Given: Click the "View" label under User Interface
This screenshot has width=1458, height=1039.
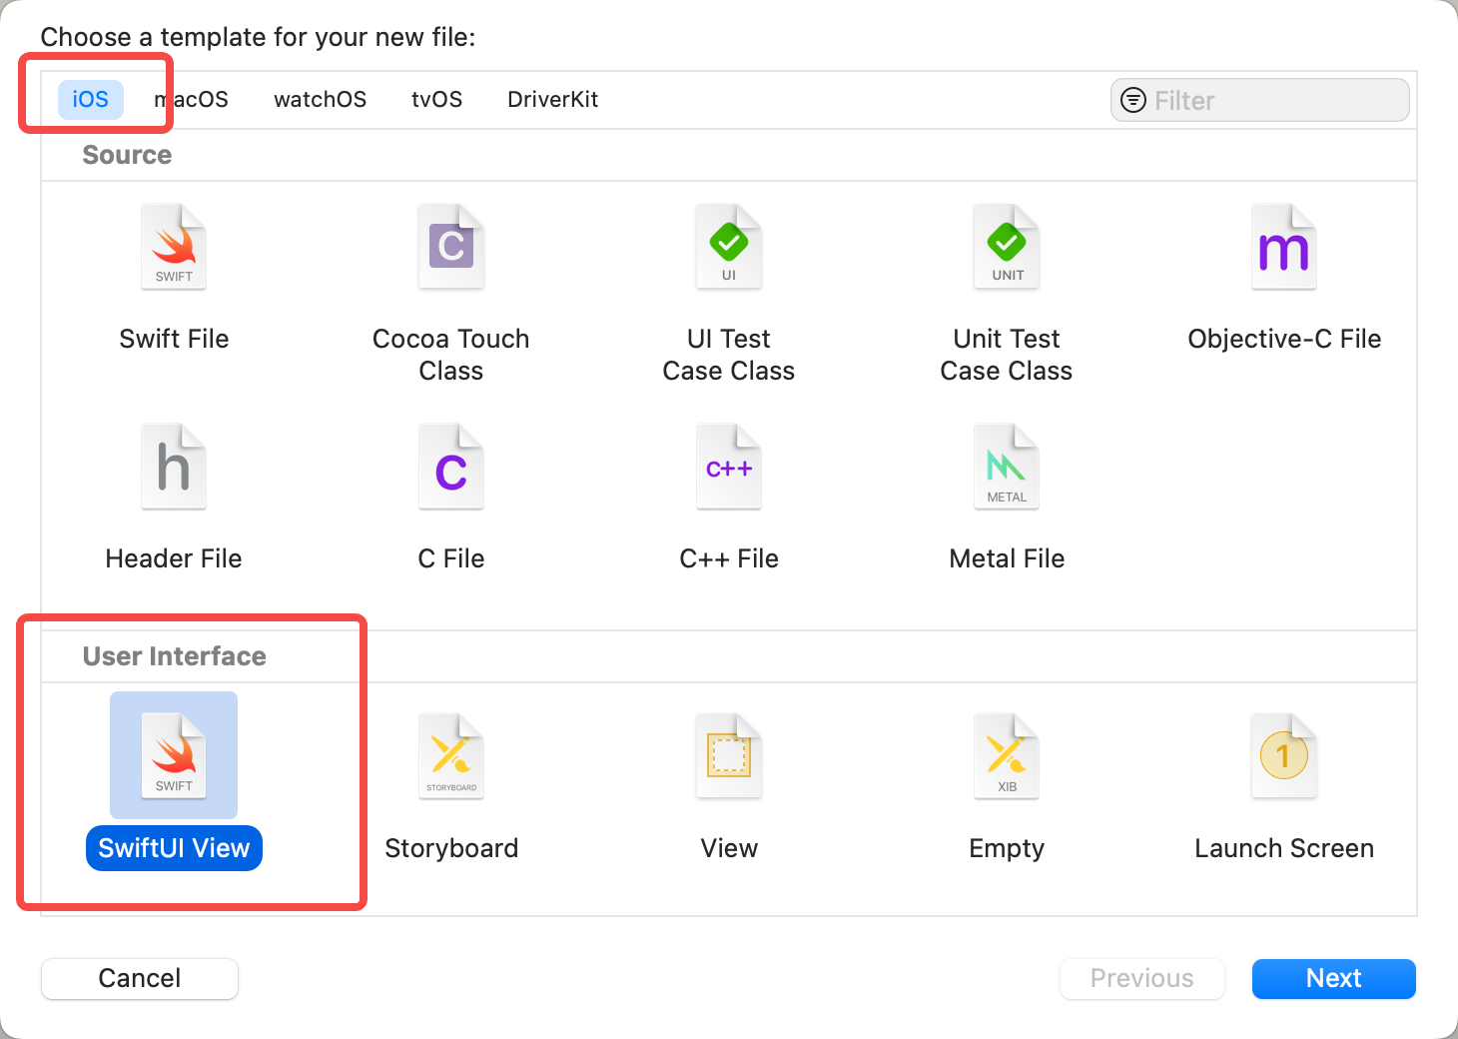Looking at the screenshot, I should (x=729, y=848).
